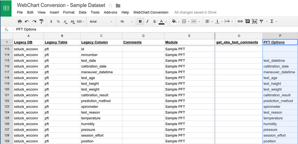Click the Print icon in toolbar
Viewport: 298px width, 144px height.
[19, 22]
